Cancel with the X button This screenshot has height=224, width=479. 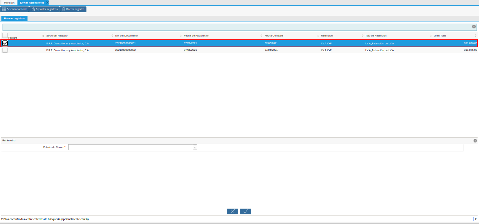click(233, 211)
